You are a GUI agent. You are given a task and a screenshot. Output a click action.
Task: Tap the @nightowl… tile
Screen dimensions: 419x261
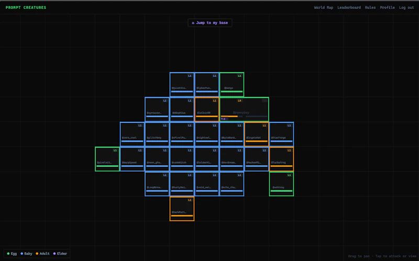(x=207, y=134)
